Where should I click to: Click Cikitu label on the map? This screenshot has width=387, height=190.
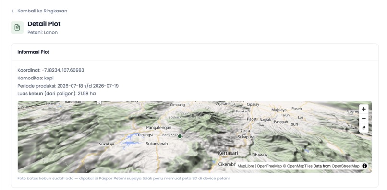tap(245, 131)
